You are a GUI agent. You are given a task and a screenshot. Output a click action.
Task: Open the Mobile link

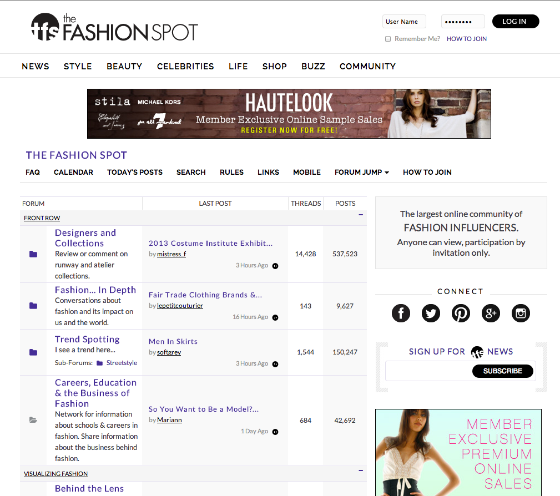click(307, 172)
